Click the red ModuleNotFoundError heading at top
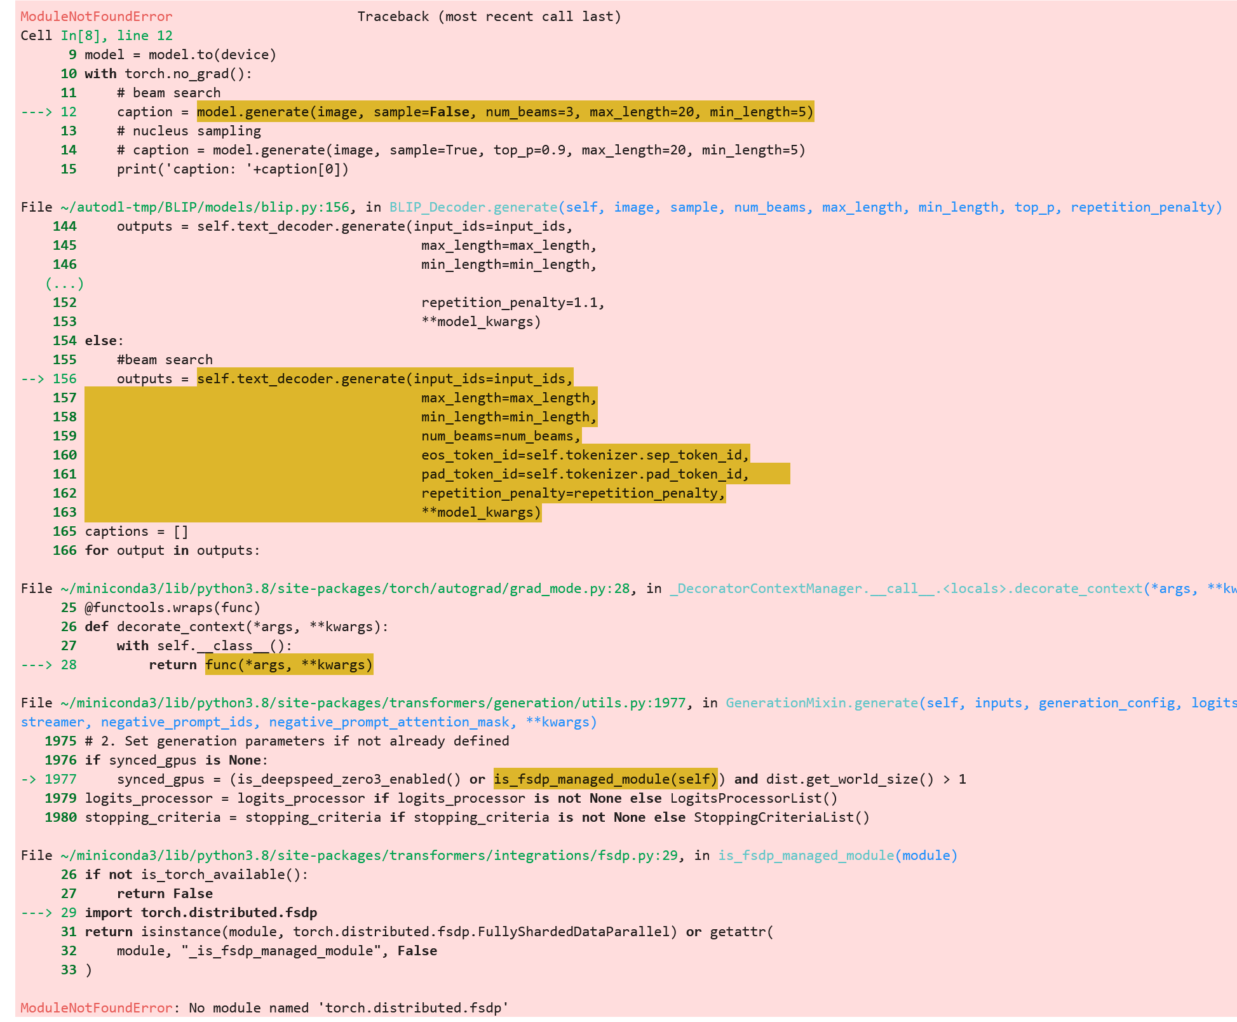1237x1022 pixels. coord(97,17)
